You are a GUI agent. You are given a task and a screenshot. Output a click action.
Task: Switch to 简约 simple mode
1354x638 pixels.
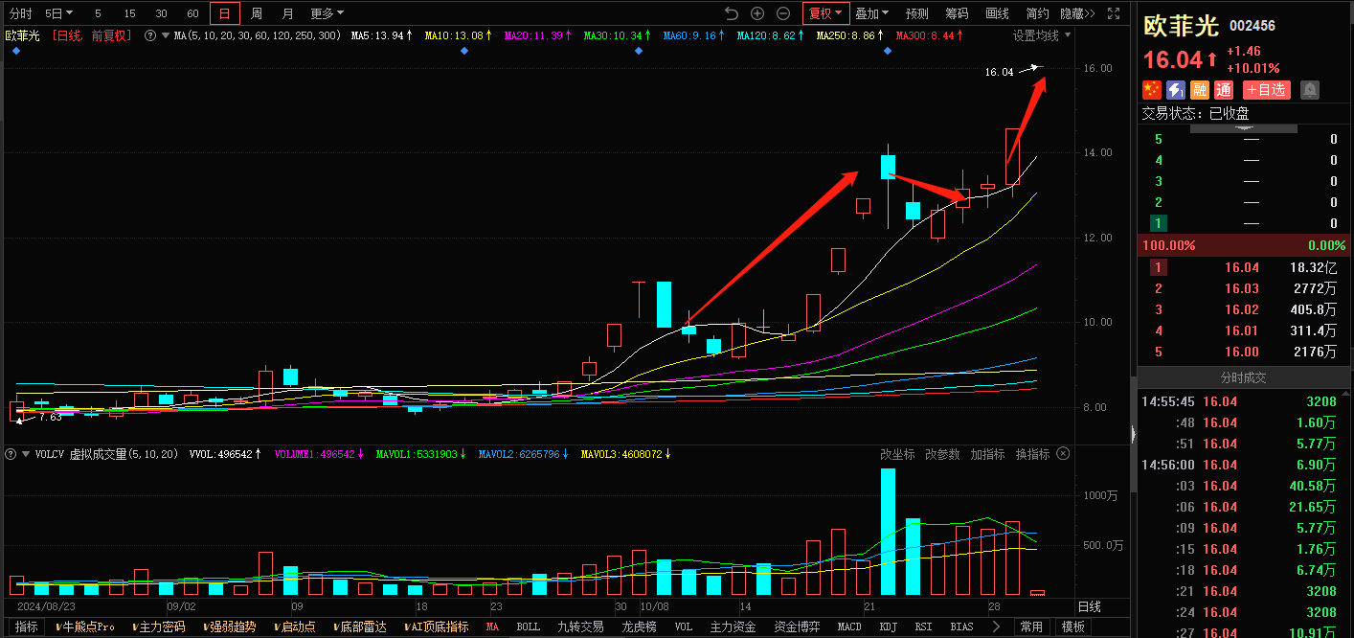click(x=1037, y=13)
